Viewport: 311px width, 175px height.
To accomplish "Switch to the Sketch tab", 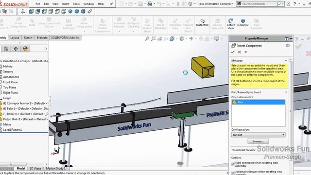I will [28, 38].
